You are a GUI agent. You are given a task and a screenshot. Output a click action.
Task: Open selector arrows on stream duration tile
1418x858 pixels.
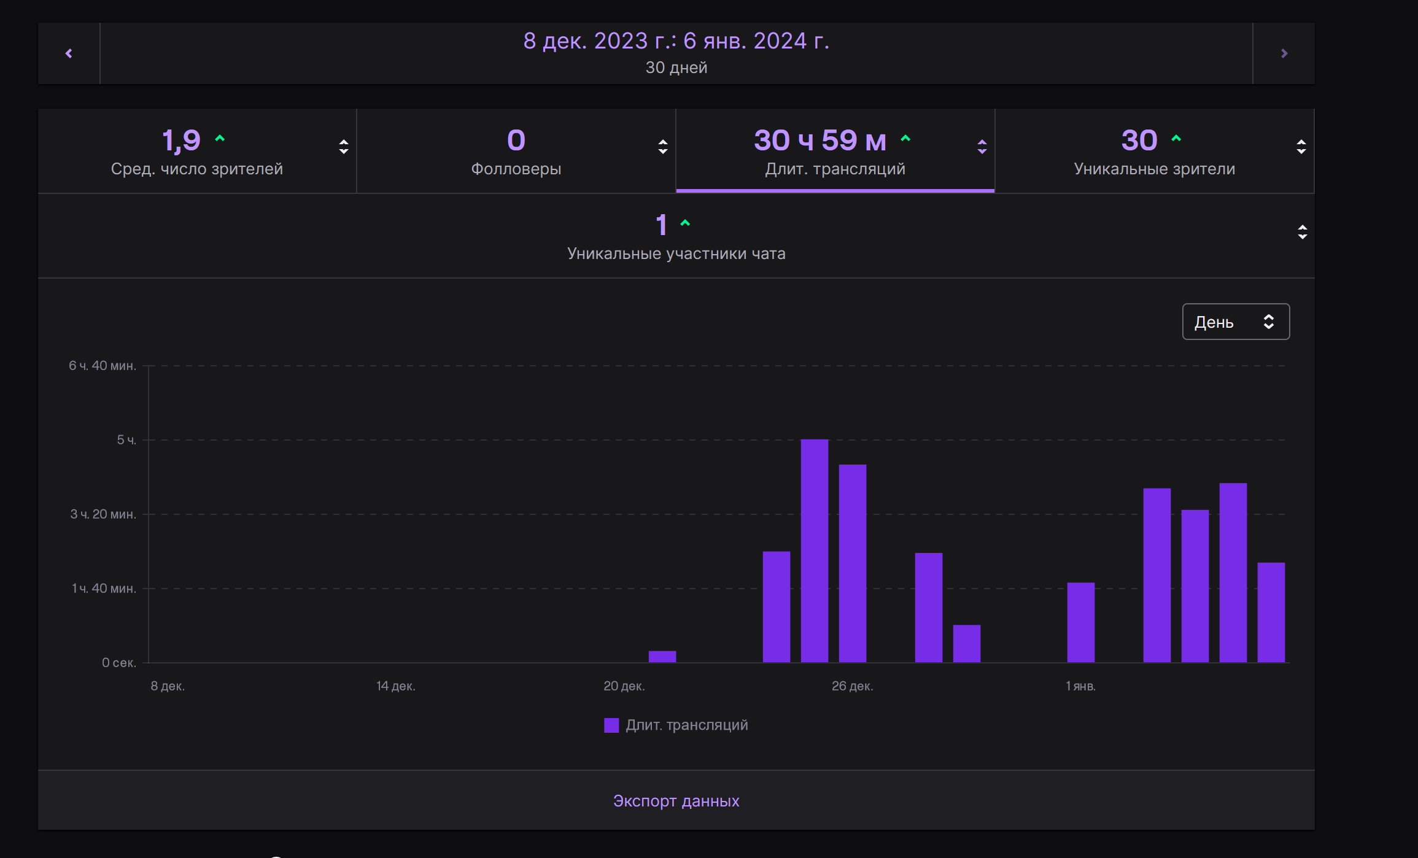(982, 147)
